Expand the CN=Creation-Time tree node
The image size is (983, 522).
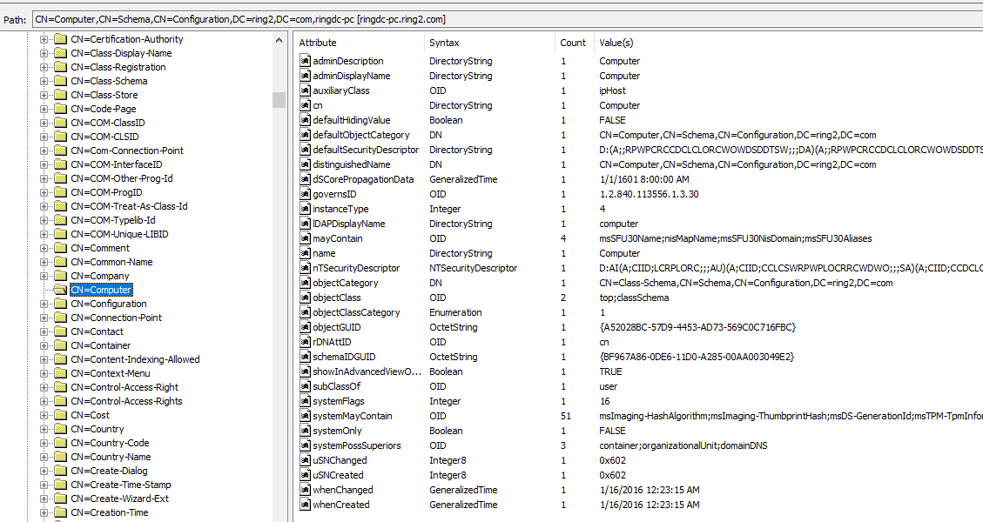[44, 512]
